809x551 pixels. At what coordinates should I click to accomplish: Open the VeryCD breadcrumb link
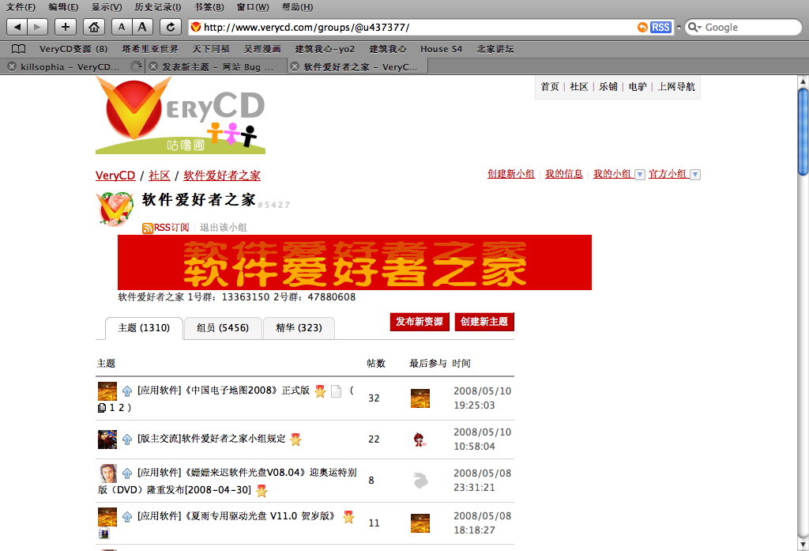pos(115,175)
